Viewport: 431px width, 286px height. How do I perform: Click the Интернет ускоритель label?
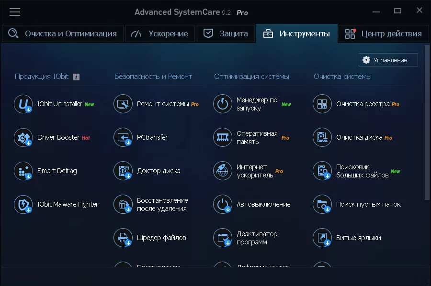[255, 171]
